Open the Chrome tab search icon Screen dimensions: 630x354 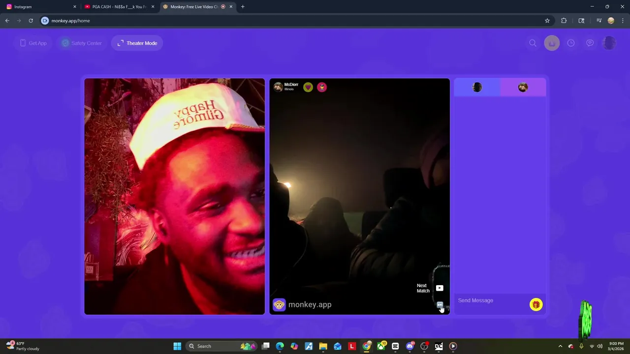pos(581,21)
